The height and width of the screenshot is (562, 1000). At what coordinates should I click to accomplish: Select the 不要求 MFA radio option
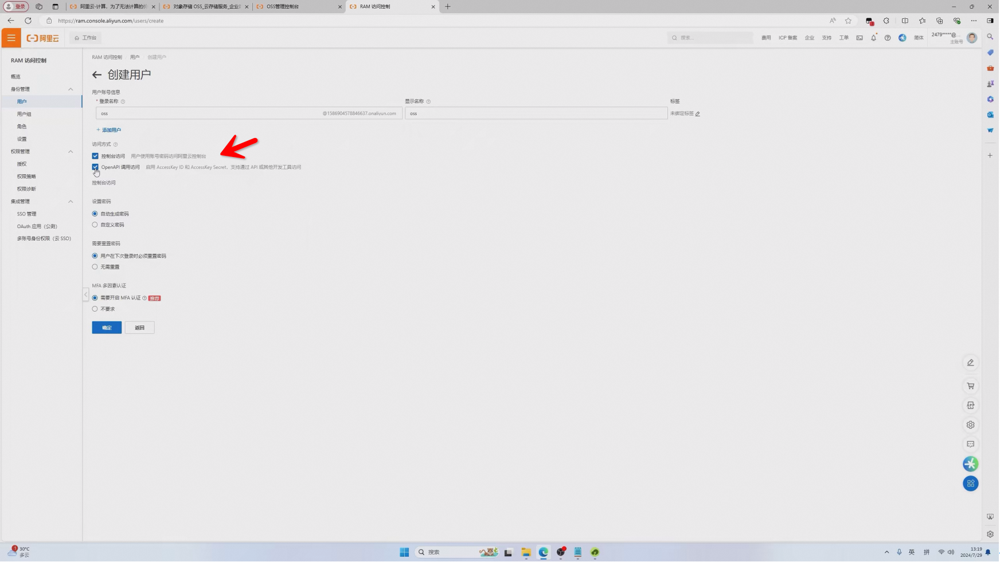pyautogui.click(x=95, y=309)
